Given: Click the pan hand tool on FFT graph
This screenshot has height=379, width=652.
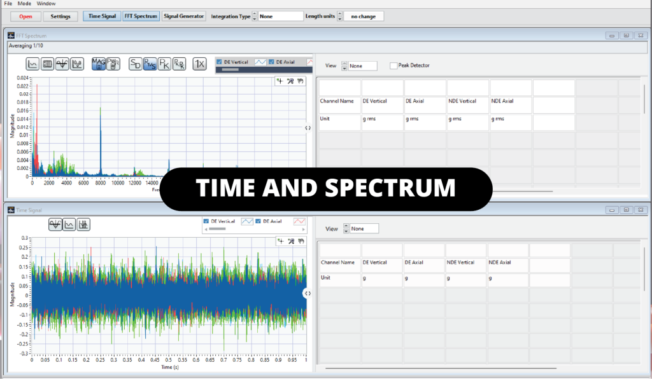Looking at the screenshot, I should coord(301,81).
